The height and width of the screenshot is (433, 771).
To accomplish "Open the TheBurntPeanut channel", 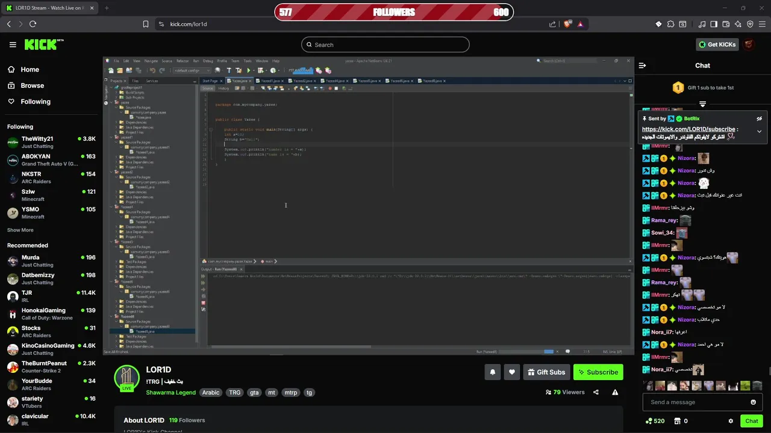I will (x=51, y=367).
